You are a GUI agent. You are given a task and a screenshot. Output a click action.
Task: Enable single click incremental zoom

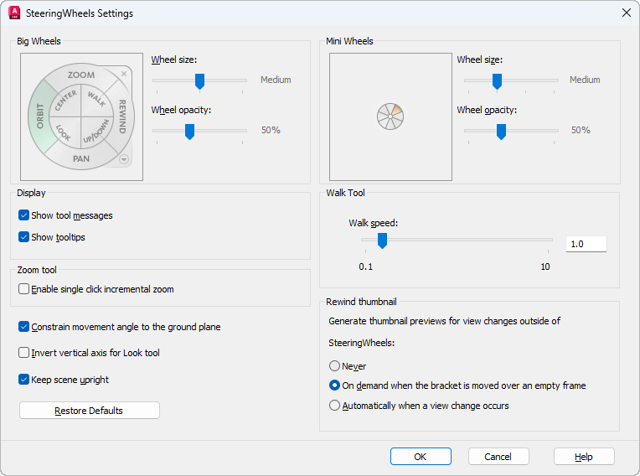(23, 289)
